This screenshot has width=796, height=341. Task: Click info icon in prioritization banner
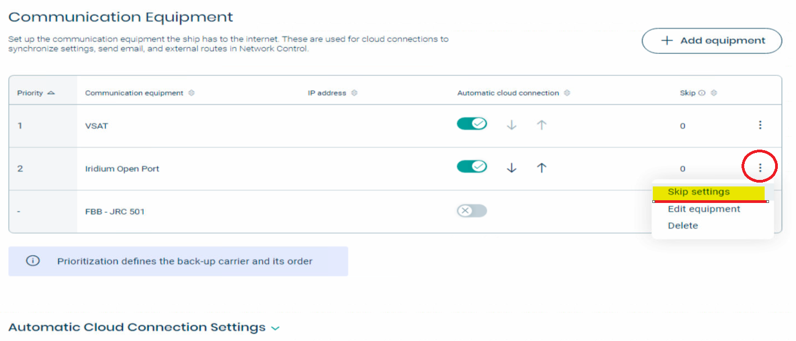[x=33, y=261]
